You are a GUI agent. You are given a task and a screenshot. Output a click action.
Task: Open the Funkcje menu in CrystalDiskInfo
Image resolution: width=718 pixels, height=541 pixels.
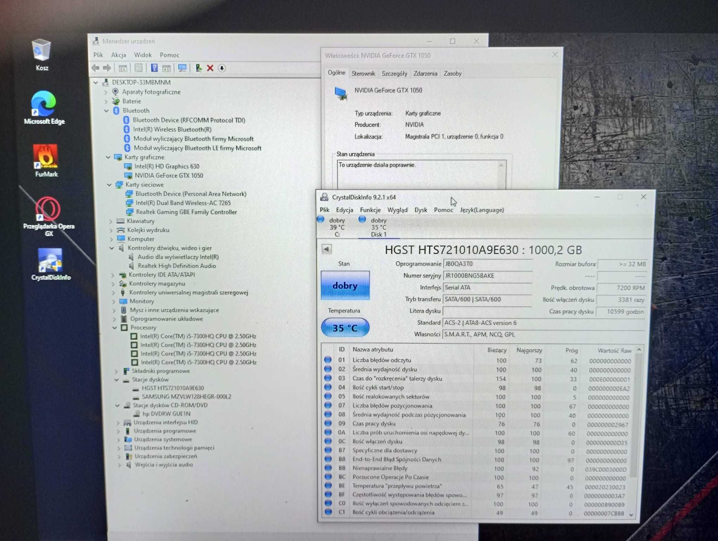pyautogui.click(x=370, y=210)
